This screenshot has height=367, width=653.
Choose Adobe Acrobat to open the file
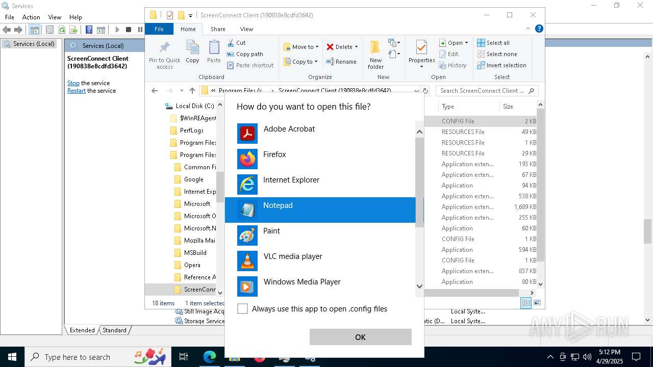pyautogui.click(x=320, y=134)
